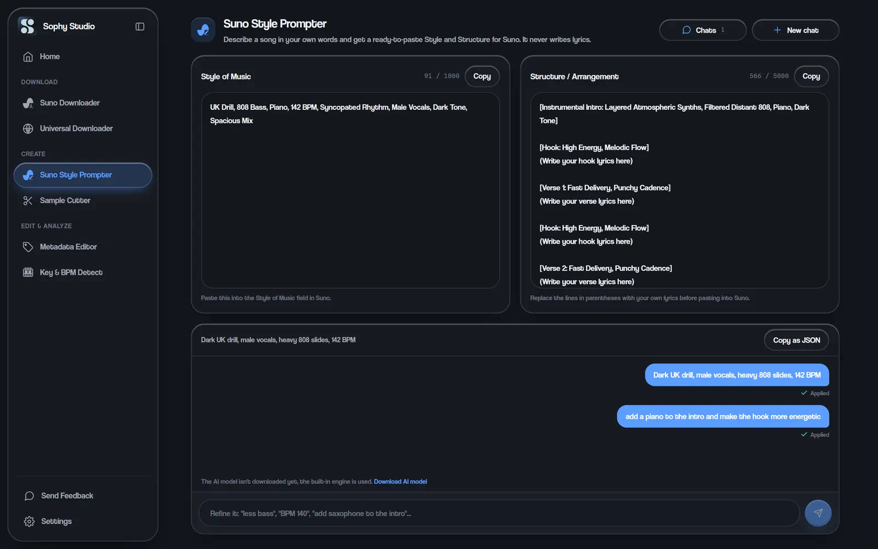Send the message with the paper-plane icon
Viewport: 878px width, 549px height.
[x=818, y=513]
